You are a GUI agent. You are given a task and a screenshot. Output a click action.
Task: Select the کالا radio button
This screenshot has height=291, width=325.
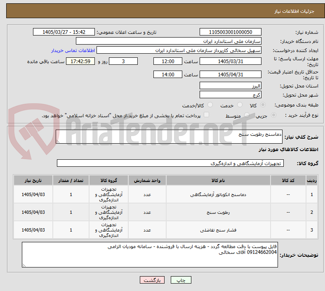pos(263,105)
